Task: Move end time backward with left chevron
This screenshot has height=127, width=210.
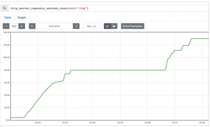Action: pos(32,26)
